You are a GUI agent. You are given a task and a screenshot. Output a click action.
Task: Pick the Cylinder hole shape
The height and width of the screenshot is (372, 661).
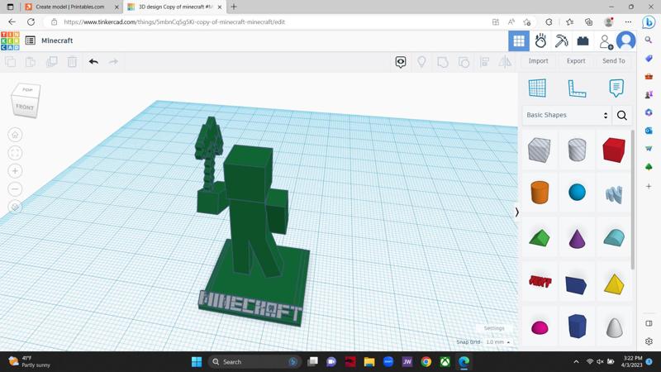pyautogui.click(x=577, y=150)
